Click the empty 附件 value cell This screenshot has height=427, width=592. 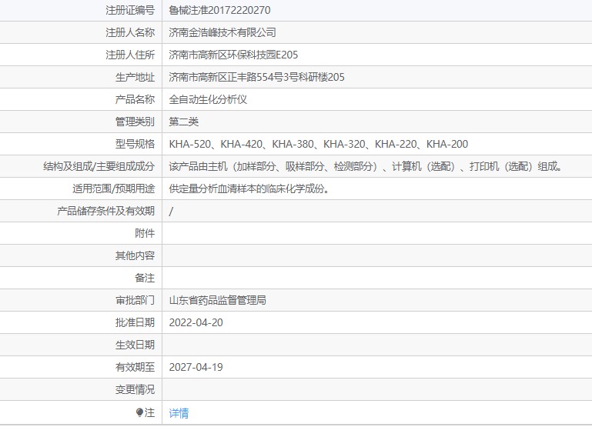tap(376, 233)
